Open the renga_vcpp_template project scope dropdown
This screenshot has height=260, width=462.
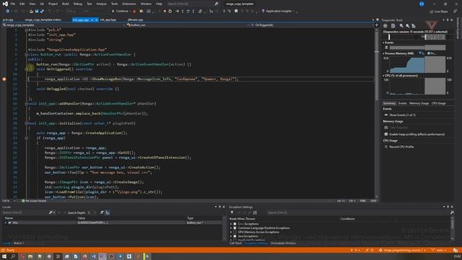tap(64, 25)
